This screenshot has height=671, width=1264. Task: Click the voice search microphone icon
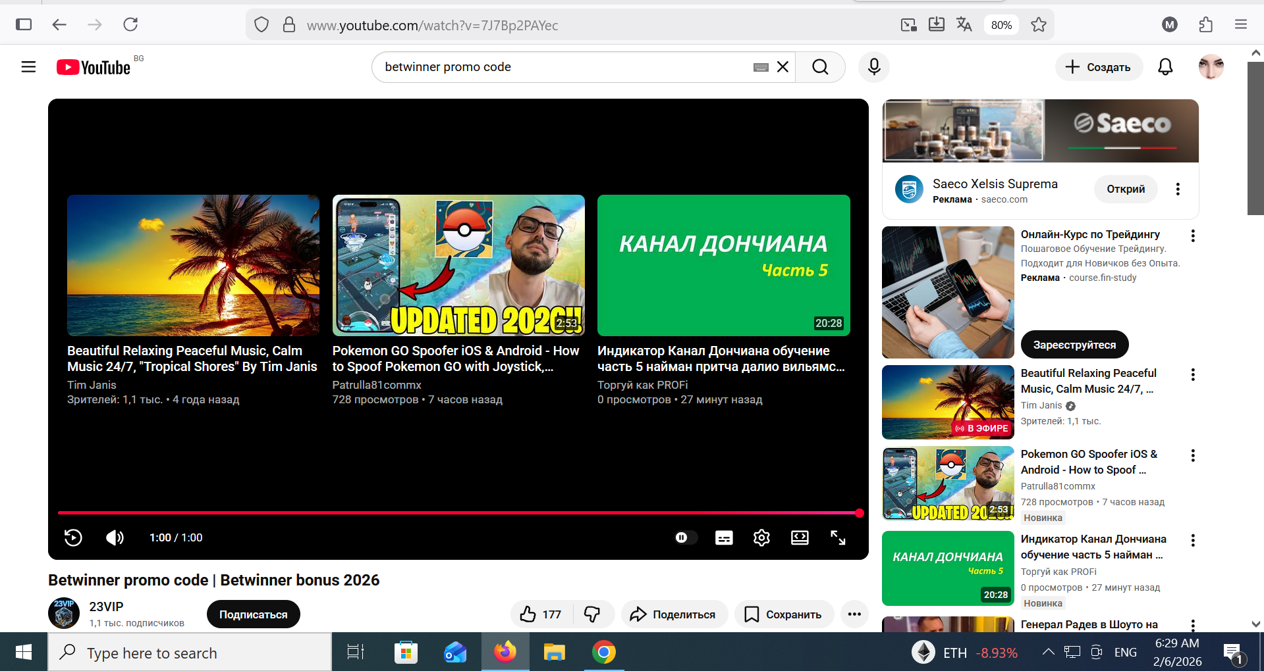(x=874, y=67)
